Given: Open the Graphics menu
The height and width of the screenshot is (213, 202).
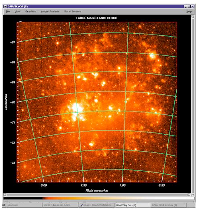Looking at the screenshot, I should (x=31, y=12).
